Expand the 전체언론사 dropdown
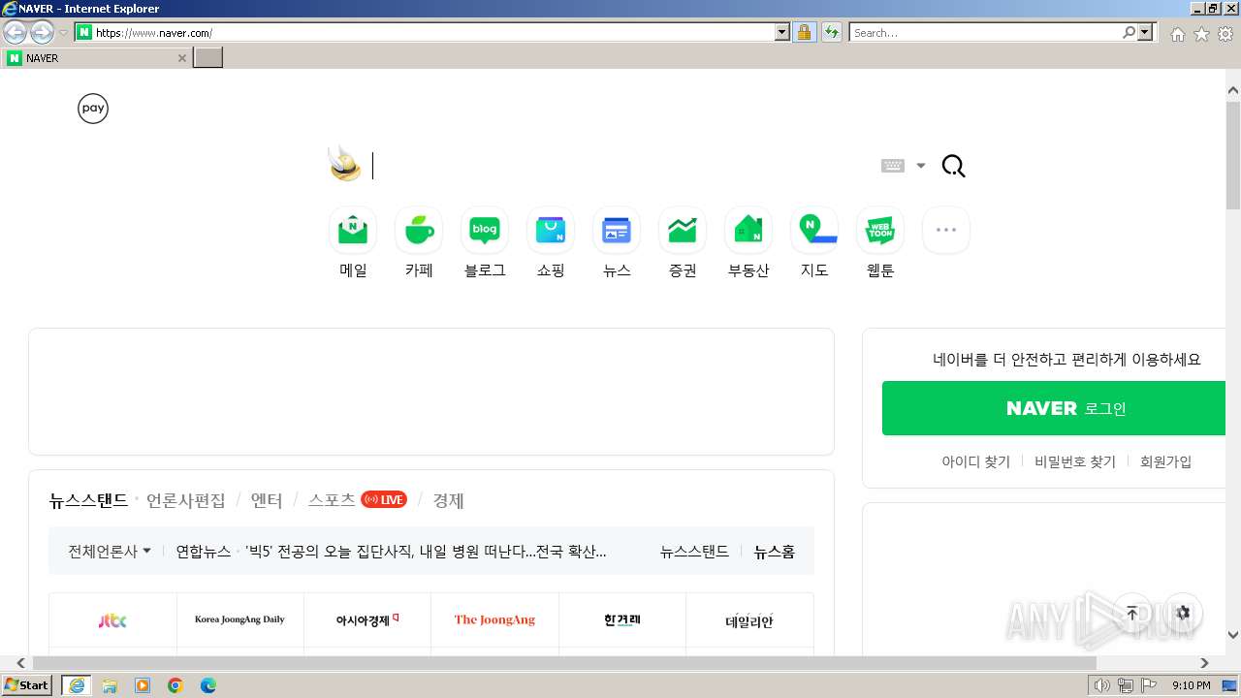This screenshot has height=698, width=1241. coord(110,551)
